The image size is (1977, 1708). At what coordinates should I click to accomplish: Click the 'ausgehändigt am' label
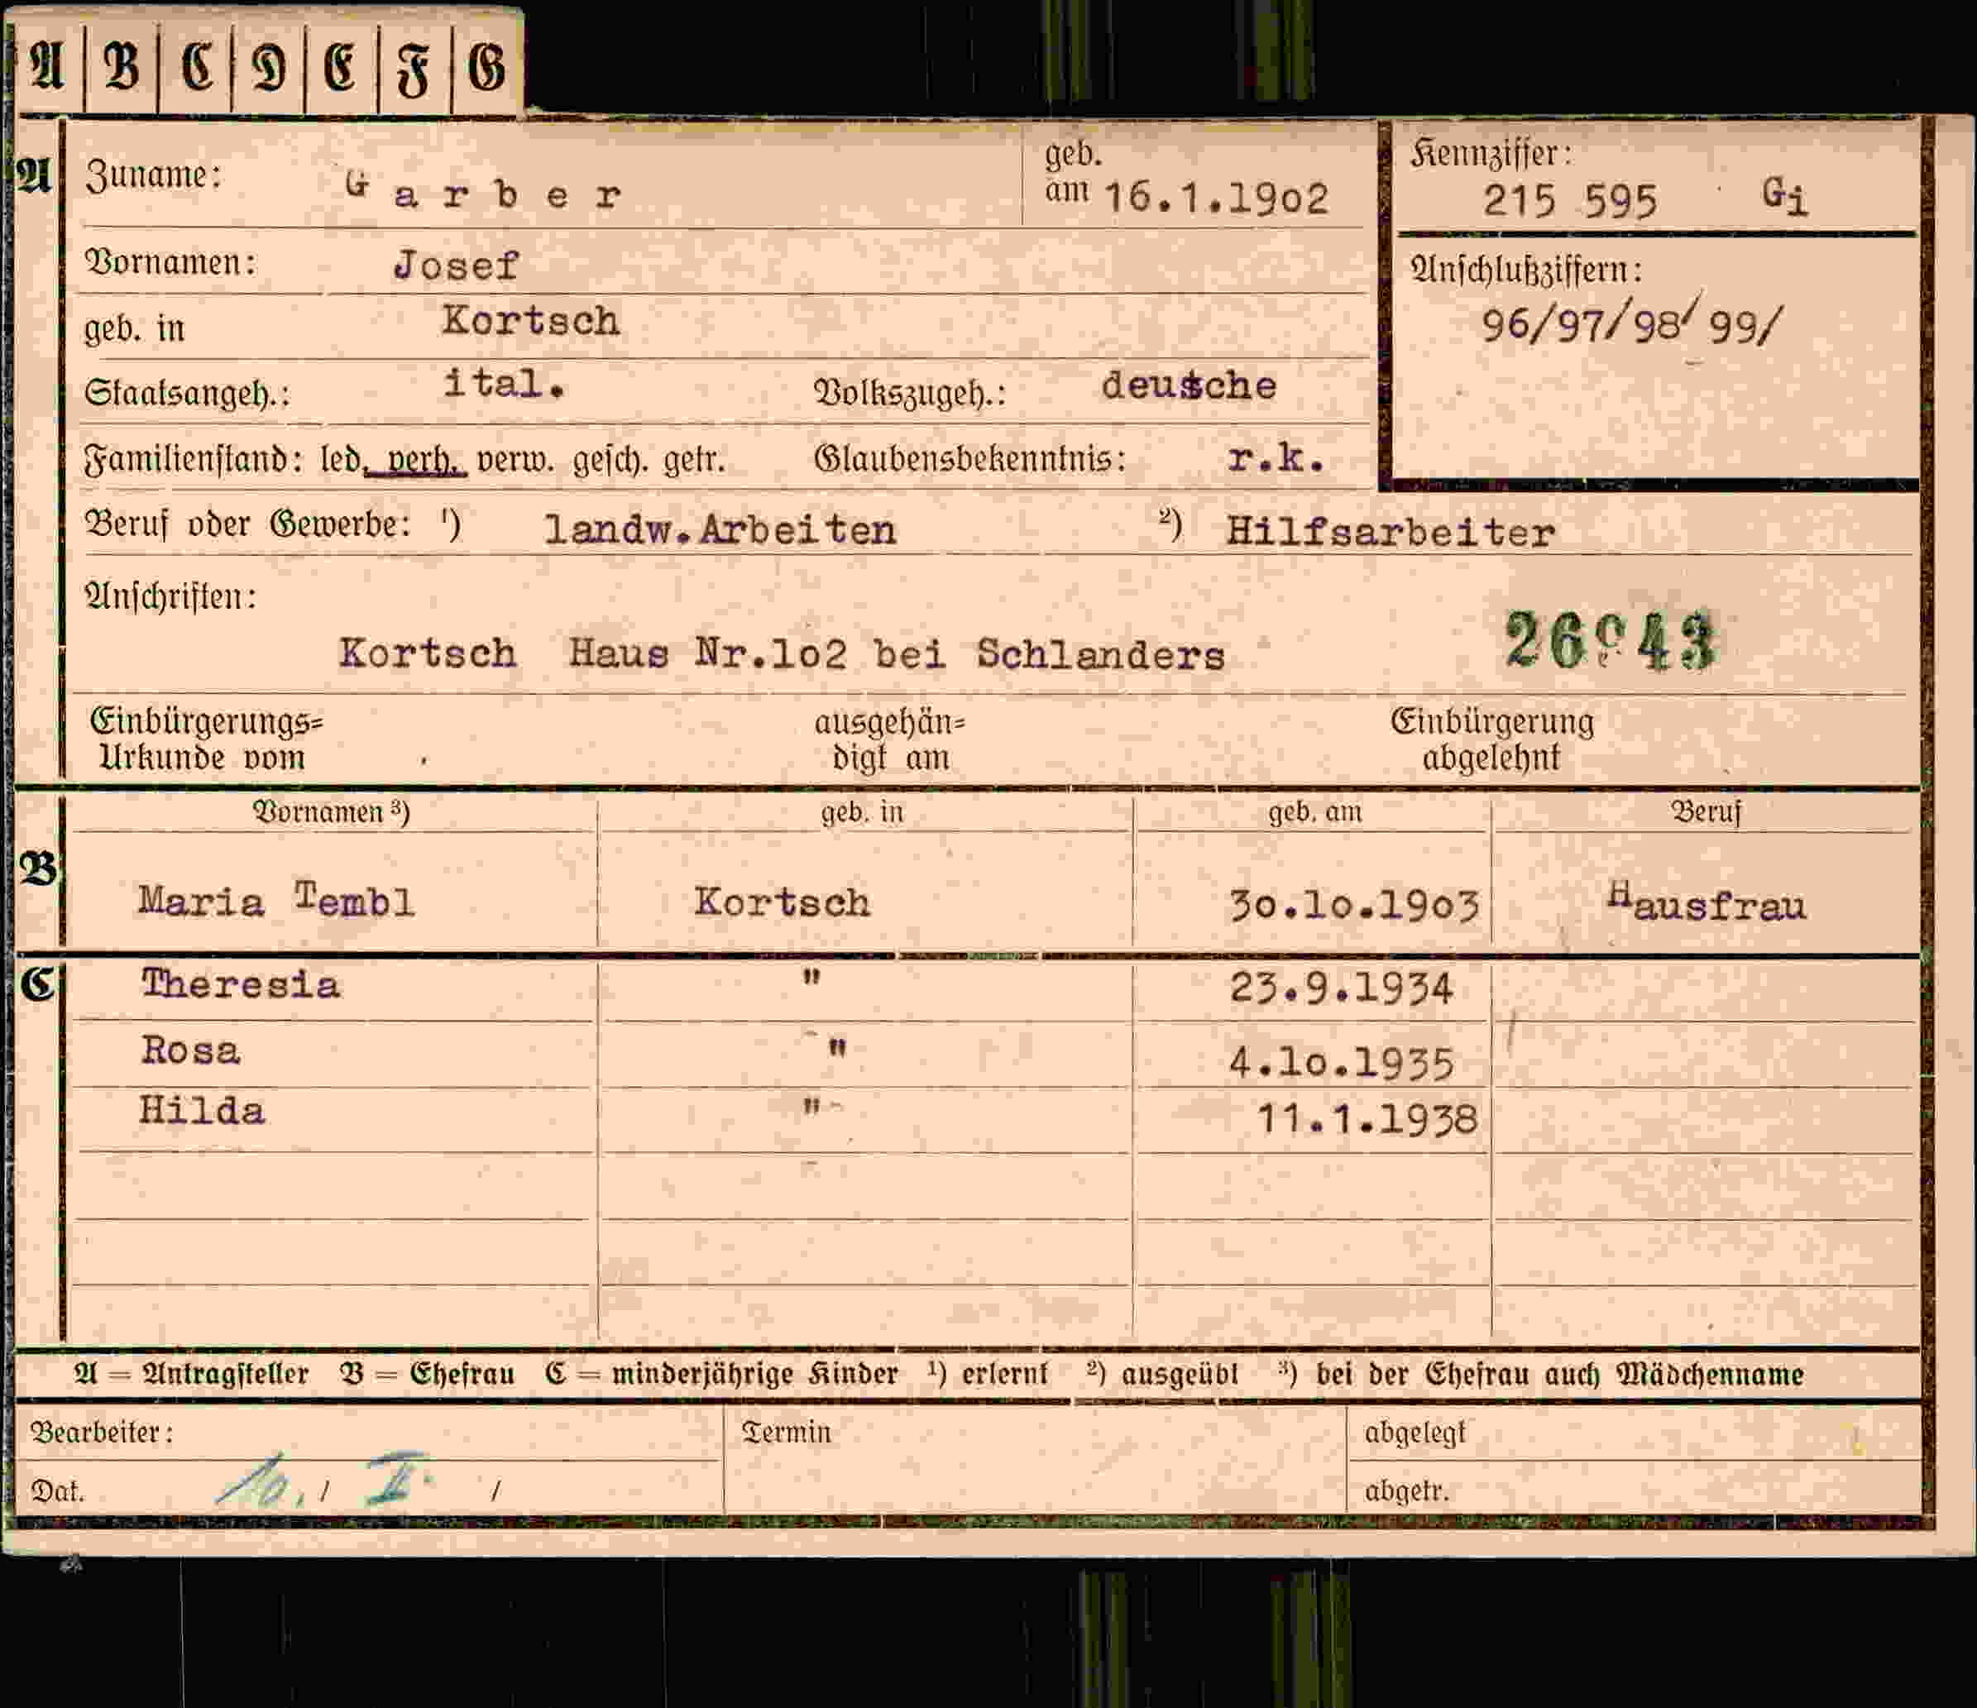point(889,739)
